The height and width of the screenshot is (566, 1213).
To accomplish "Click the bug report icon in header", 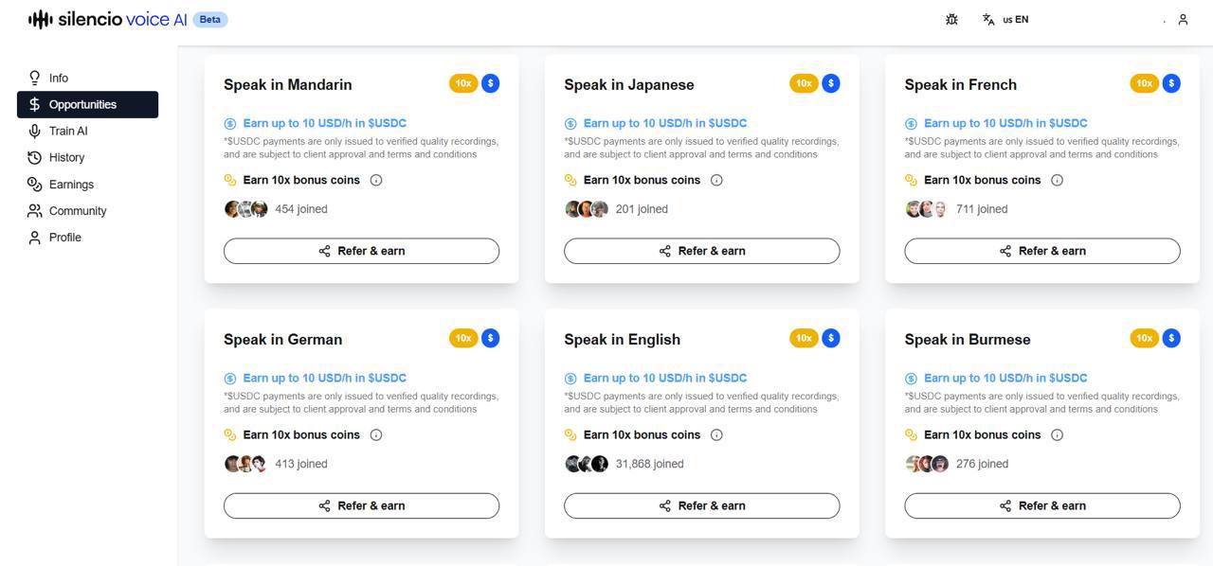I will click(x=951, y=19).
